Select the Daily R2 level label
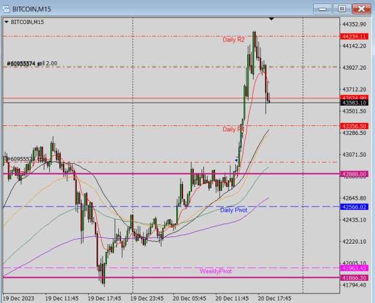The width and height of the screenshot is (375, 303). [x=233, y=40]
